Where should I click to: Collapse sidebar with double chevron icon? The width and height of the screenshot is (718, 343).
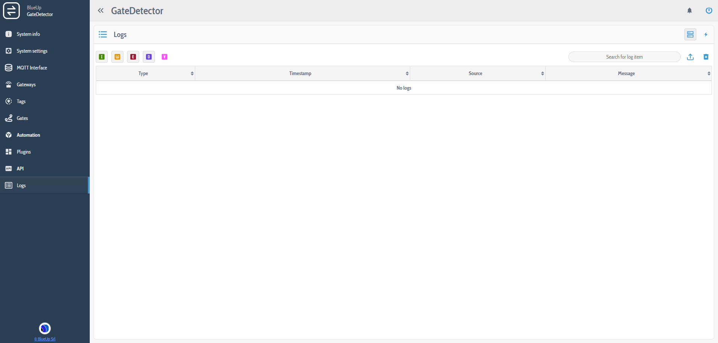[101, 10]
